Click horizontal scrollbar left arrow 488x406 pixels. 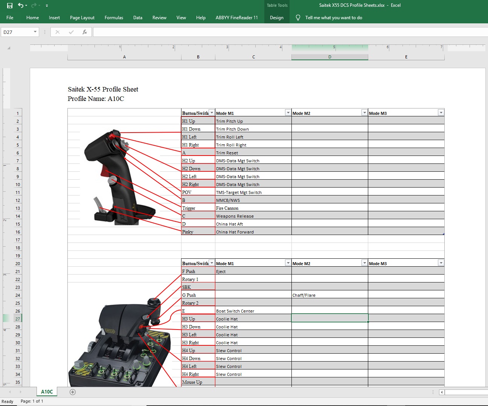coord(442,392)
